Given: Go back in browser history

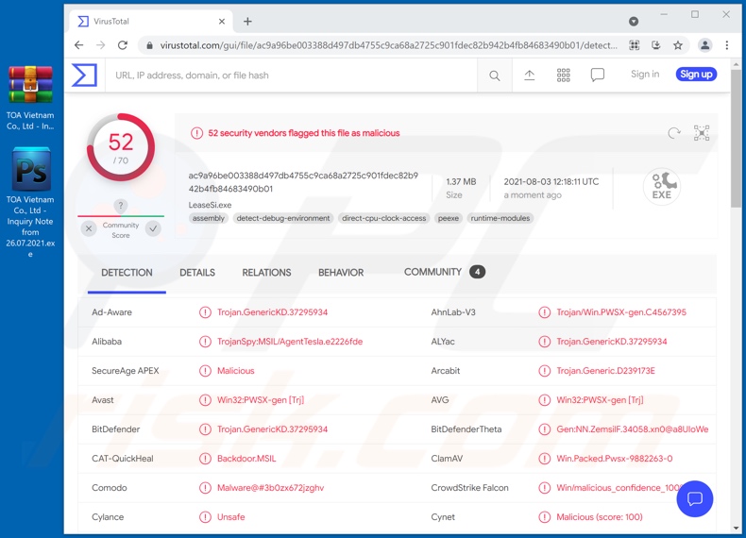Looking at the screenshot, I should pos(79,45).
